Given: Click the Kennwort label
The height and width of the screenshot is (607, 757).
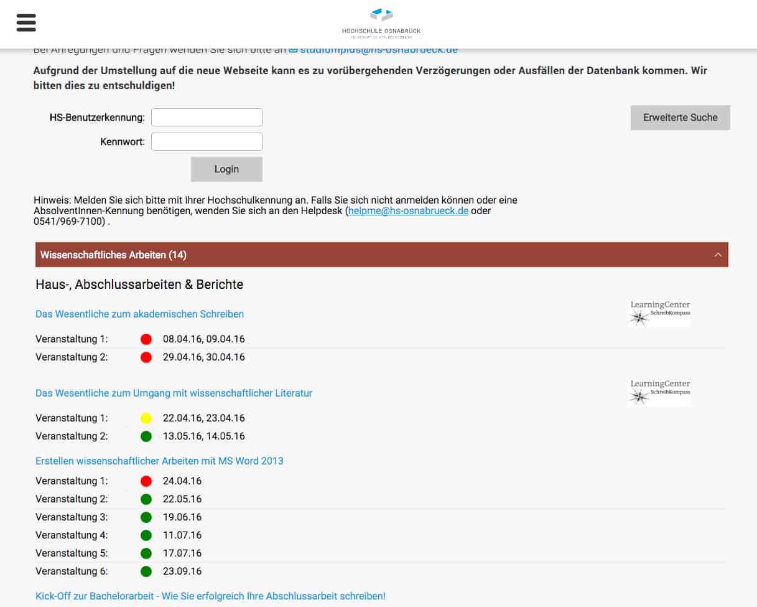Looking at the screenshot, I should (x=123, y=141).
